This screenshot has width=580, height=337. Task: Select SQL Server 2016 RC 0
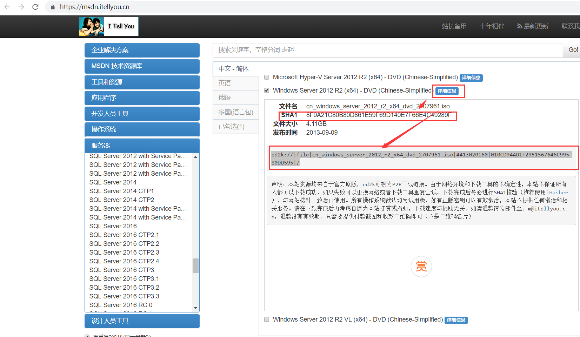click(x=121, y=305)
